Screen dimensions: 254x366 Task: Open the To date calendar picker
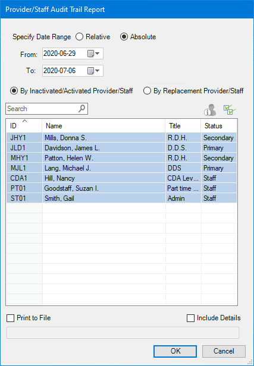pos(93,71)
